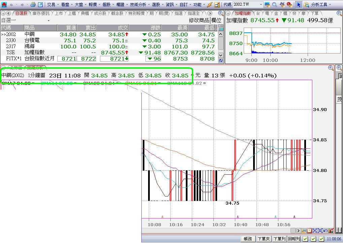Viewport: 343px width, 243px height.
Task: Click the stock lookup icon right of code box
Action: [267, 4]
